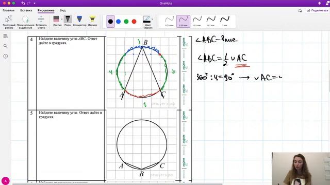Pick the red ink color
Screen dimensions: 330x185
[x=134, y=22]
